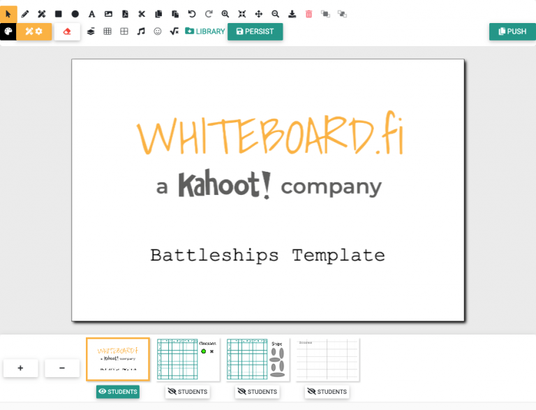Select the line drawing tool

(x=42, y=14)
